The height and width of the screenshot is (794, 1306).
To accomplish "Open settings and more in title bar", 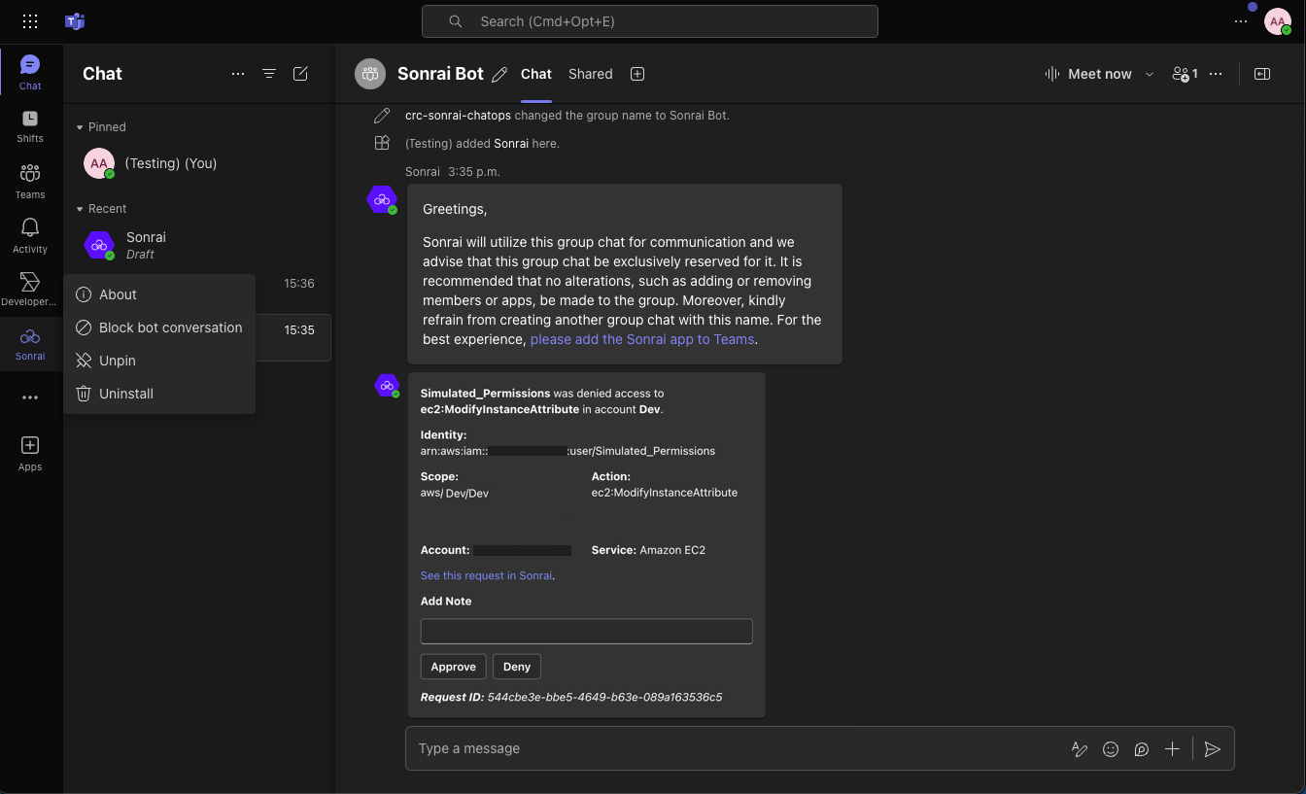I will coord(1241,21).
